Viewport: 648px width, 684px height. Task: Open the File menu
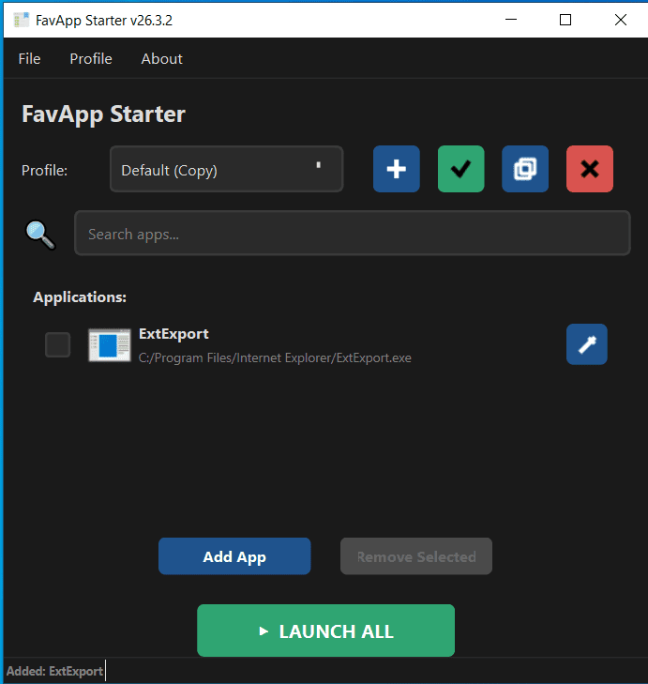[29, 59]
